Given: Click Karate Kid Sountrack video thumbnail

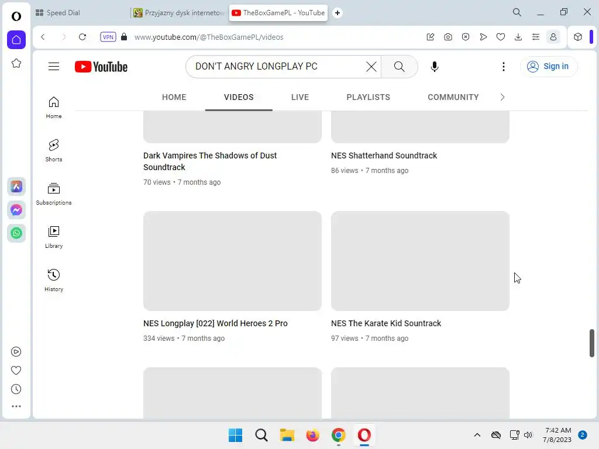Looking at the screenshot, I should 420,261.
